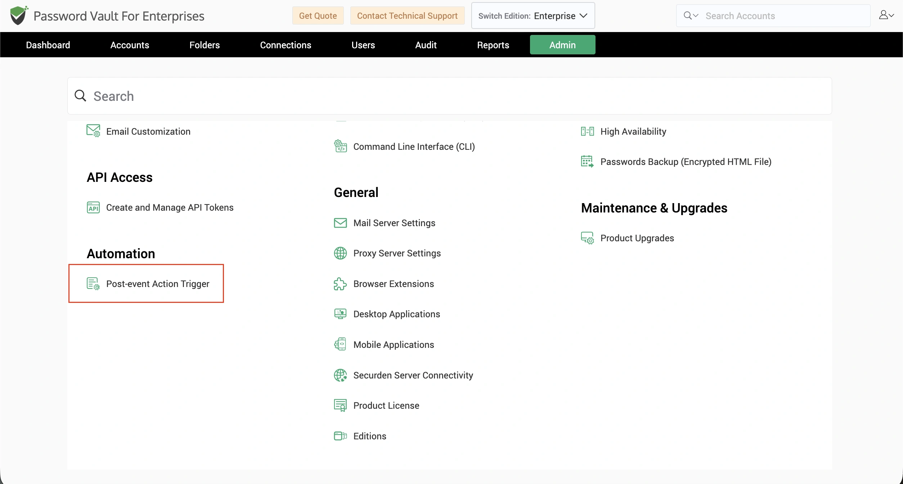Viewport: 903px width, 484px height.
Task: Click the Post-event Action Trigger icon
Action: [93, 284]
